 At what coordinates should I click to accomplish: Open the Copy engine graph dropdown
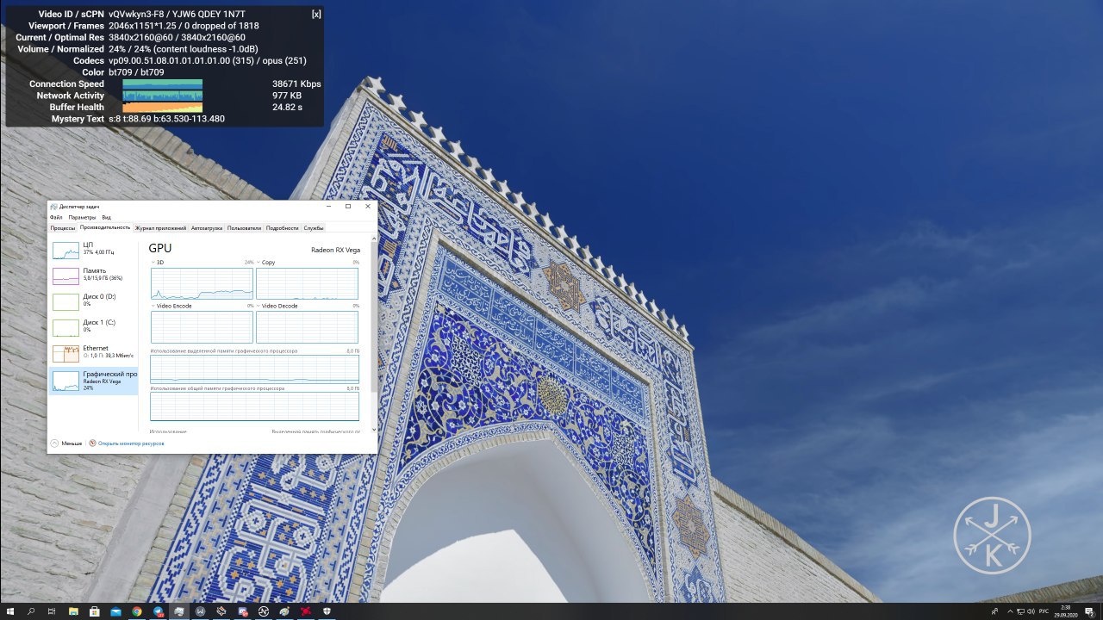(x=266, y=262)
